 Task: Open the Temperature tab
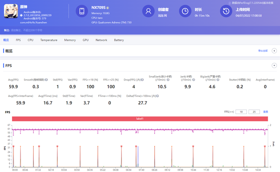pyautogui.click(x=49, y=40)
